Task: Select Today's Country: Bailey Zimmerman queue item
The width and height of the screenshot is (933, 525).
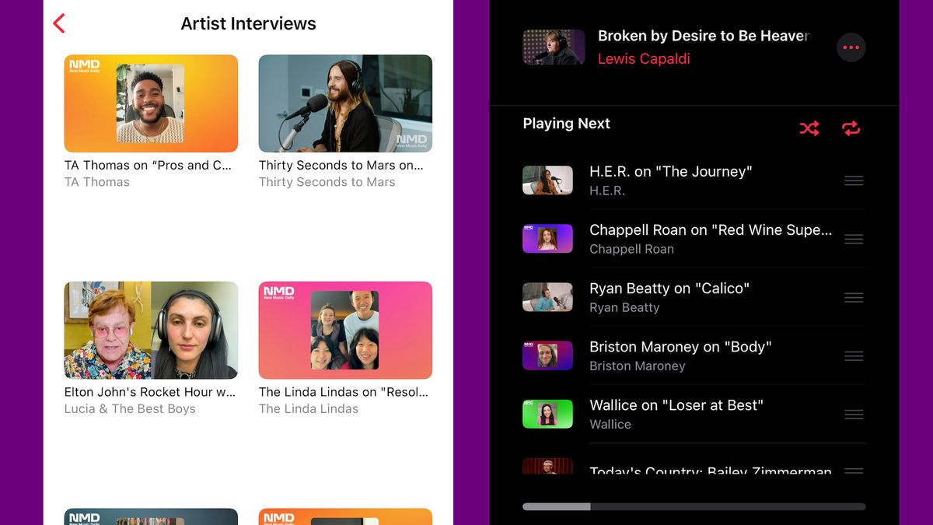Action: click(692, 471)
